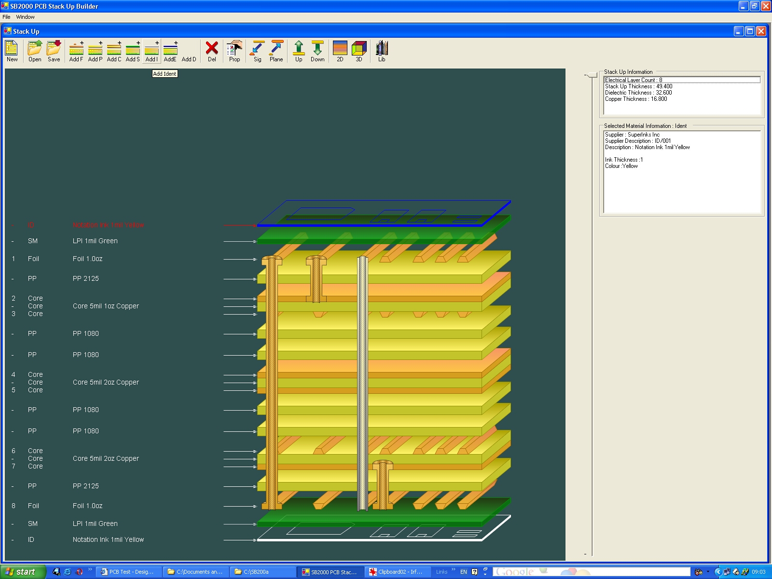The width and height of the screenshot is (772, 579).
Task: Click Stack Up Thickness value line
Action: click(x=638, y=86)
